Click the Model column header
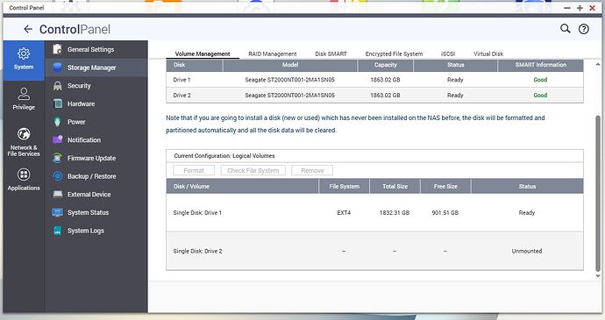The width and height of the screenshot is (605, 320). coord(290,65)
